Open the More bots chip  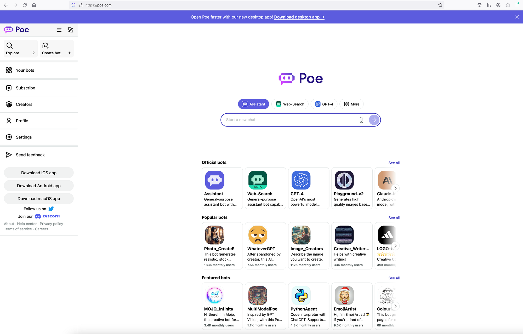pos(351,104)
